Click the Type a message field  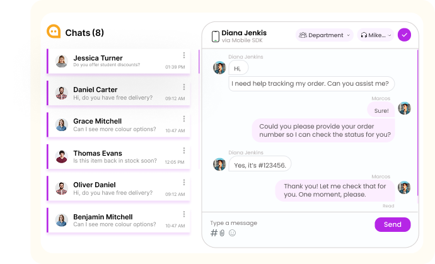click(284, 223)
